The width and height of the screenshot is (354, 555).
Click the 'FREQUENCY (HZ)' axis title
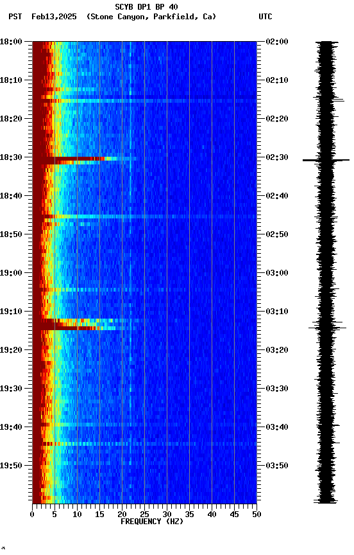click(x=152, y=522)
